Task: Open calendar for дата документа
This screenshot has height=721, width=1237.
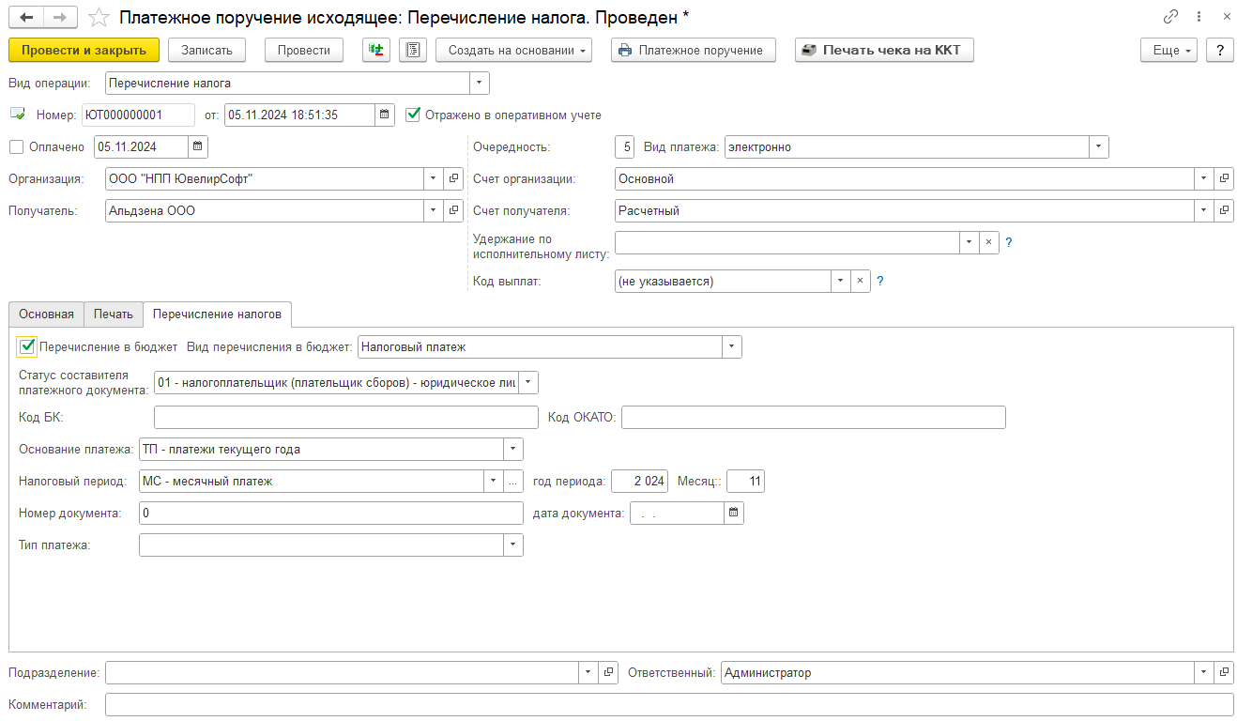Action: pyautogui.click(x=734, y=513)
